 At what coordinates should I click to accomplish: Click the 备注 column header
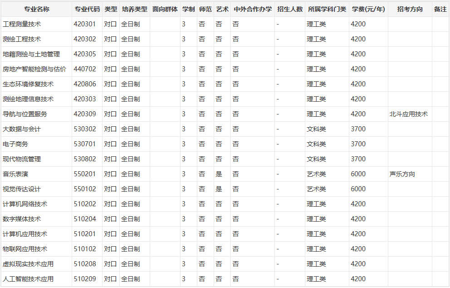point(440,9)
